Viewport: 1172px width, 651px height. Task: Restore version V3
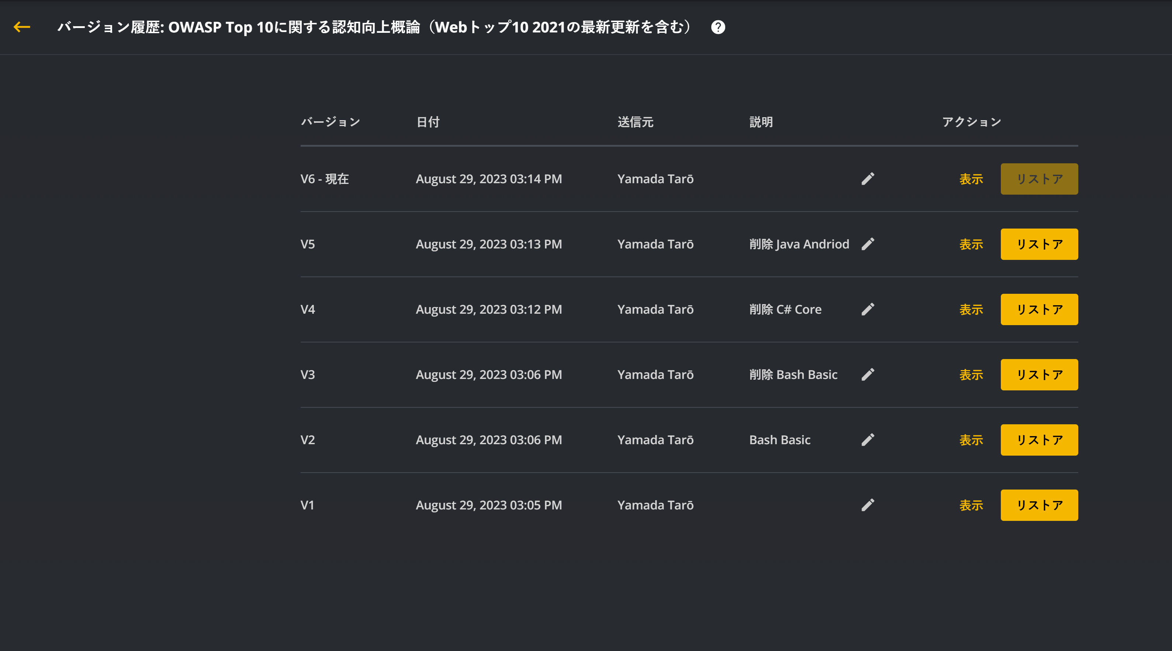pos(1039,375)
